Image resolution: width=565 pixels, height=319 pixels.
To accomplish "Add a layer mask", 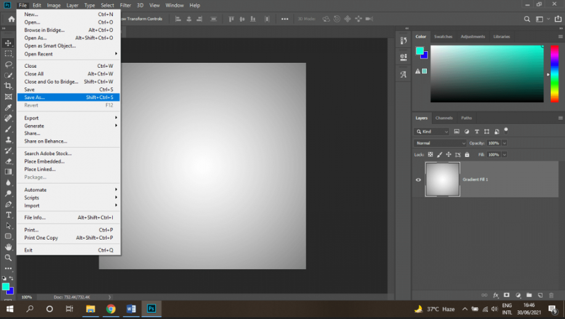I will coord(506,295).
